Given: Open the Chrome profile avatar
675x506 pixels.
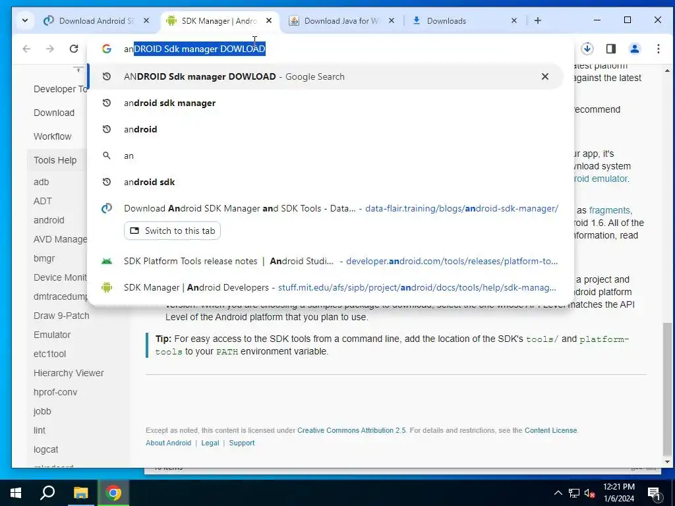Looking at the screenshot, I should 635,49.
